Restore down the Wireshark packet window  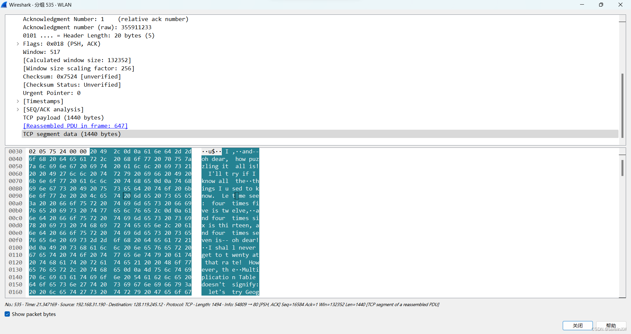(601, 5)
